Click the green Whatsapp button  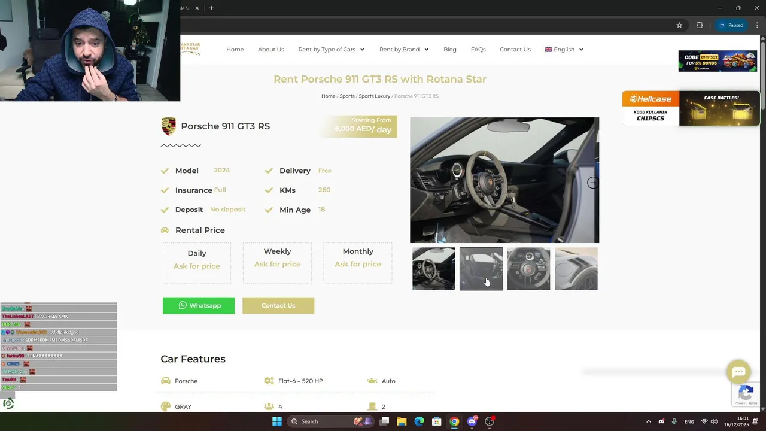click(x=199, y=305)
